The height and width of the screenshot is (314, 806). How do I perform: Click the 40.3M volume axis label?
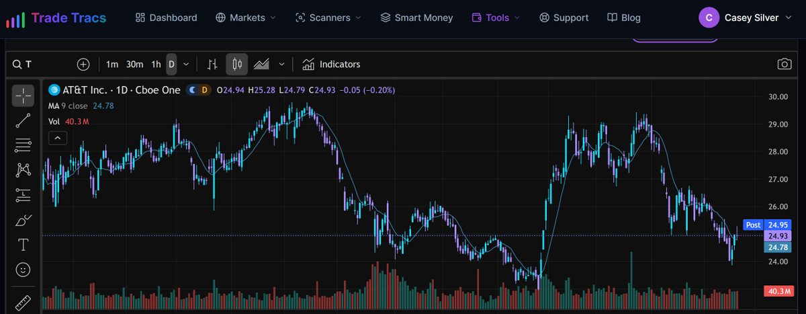click(x=780, y=291)
